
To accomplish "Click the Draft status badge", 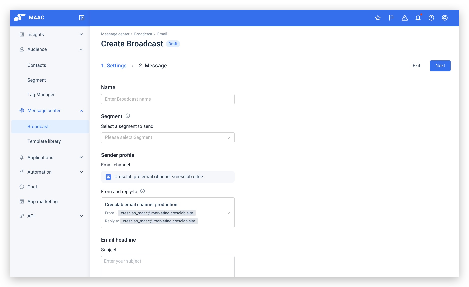I will click(x=173, y=44).
